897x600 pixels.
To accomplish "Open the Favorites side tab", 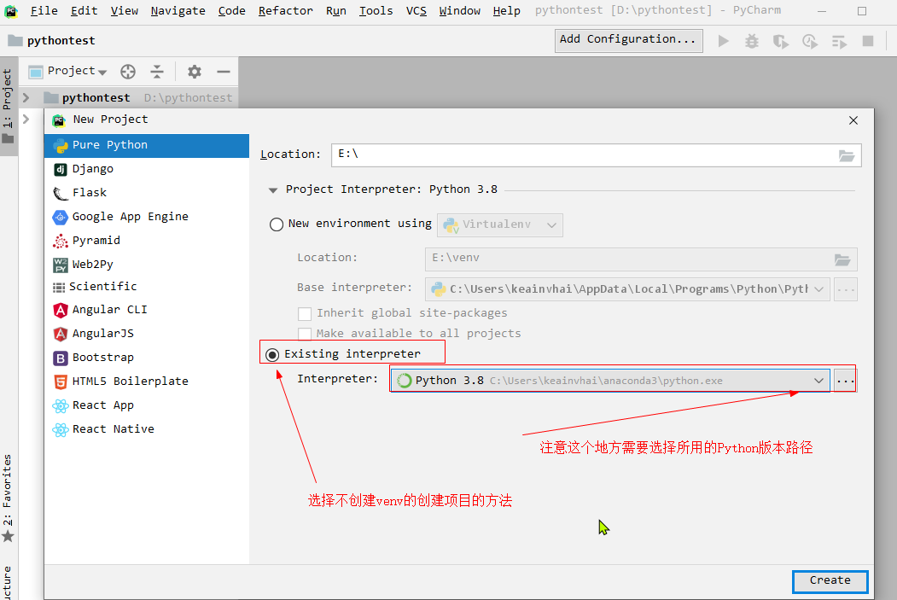I will click(8, 498).
